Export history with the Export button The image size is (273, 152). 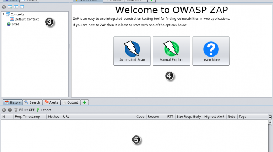[44, 110]
